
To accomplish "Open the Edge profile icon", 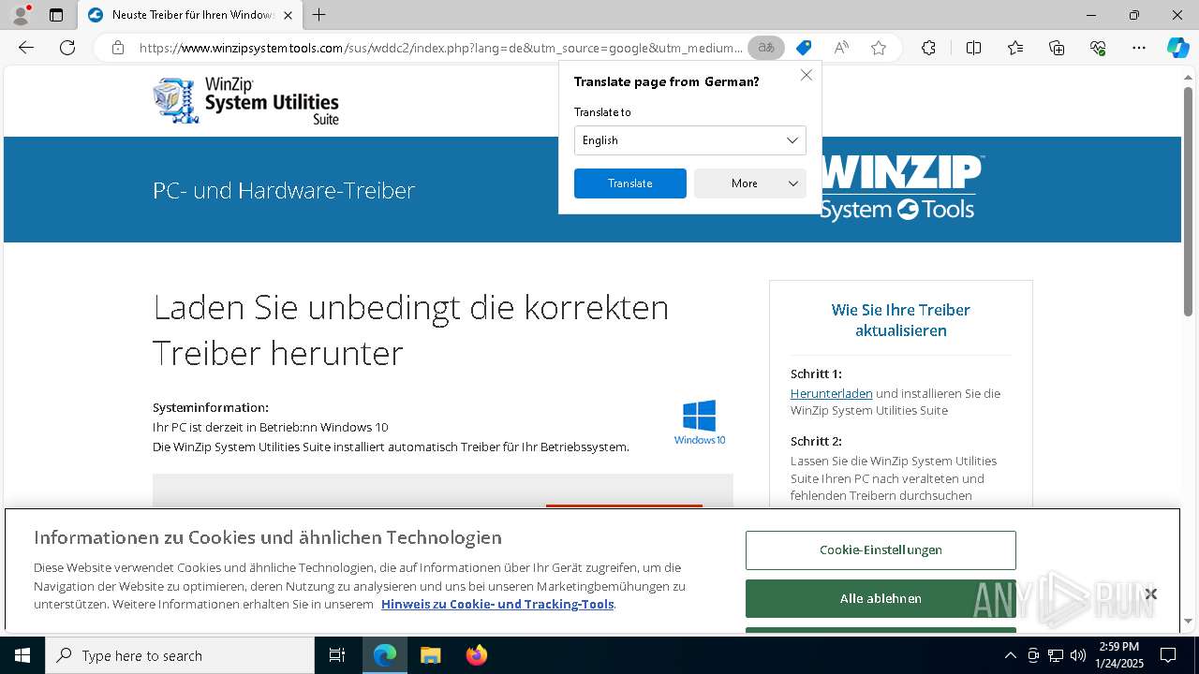I will click(x=20, y=15).
